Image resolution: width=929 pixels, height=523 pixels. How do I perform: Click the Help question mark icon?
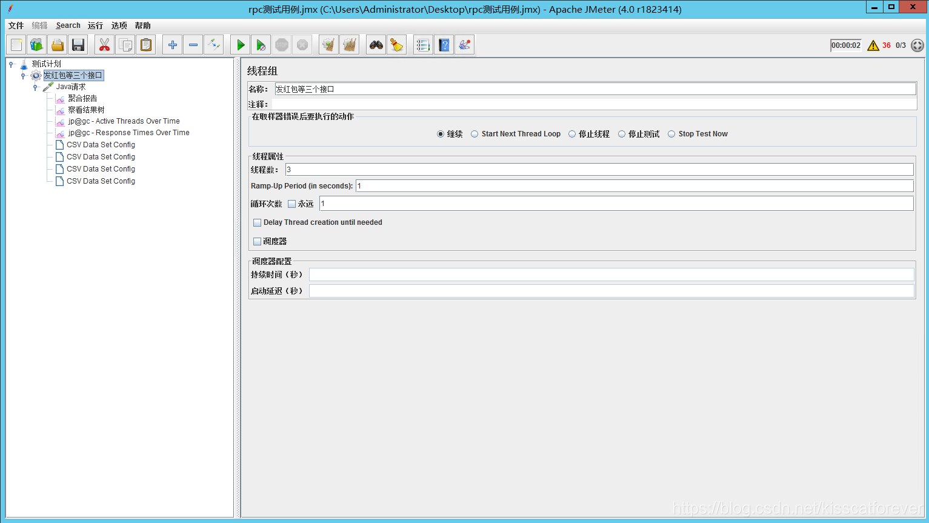(x=444, y=45)
